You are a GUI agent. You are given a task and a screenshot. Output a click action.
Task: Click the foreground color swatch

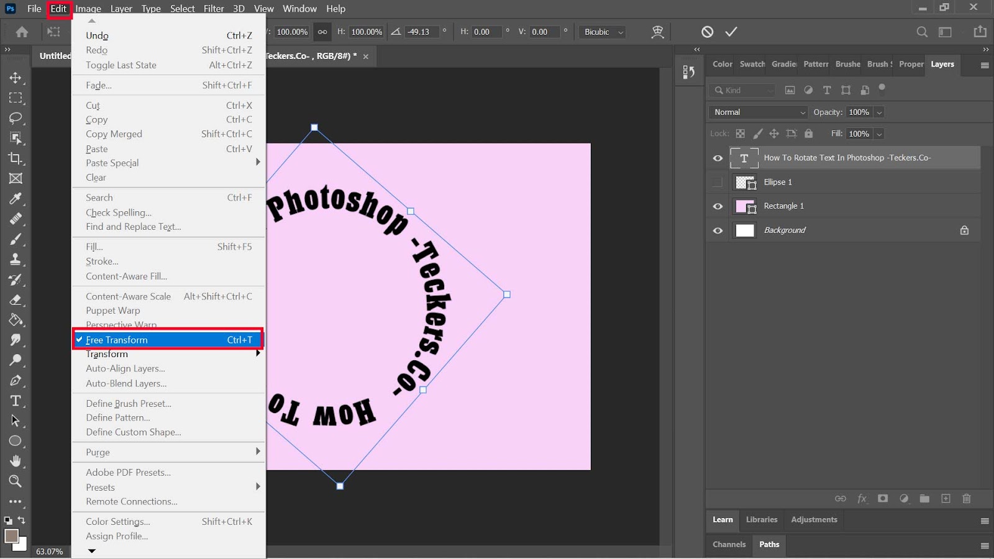[x=11, y=535]
